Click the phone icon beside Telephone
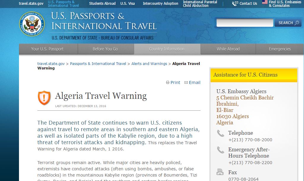The height and width of the screenshot is (181, 304). (x=220, y=133)
